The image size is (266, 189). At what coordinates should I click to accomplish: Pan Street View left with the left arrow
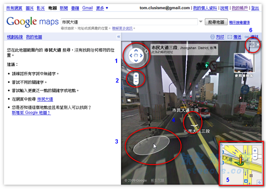(x=131, y=55)
